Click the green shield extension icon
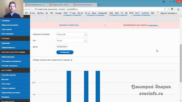Viewport: 182px width, 102px height. point(172,9)
